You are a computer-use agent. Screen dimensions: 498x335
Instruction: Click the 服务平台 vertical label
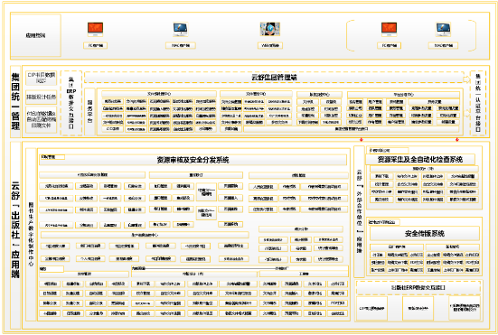pos(89,112)
